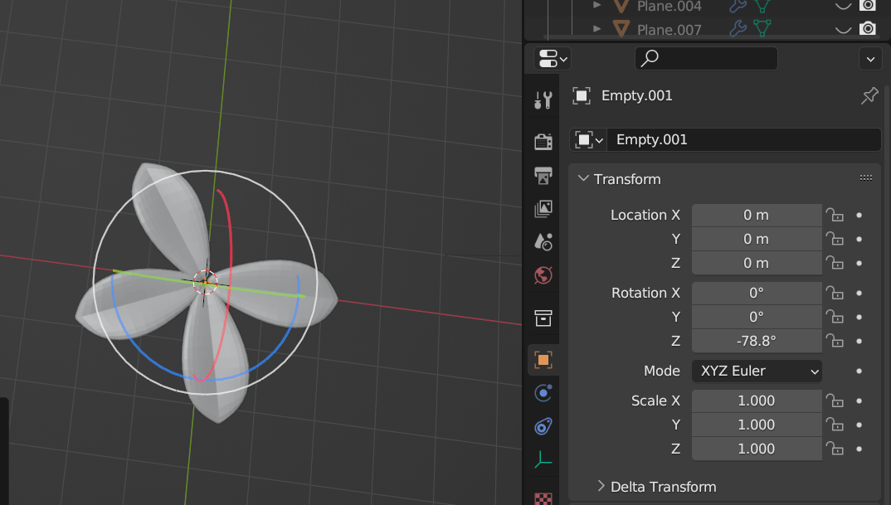Open the Properties options dropdown arrow
This screenshot has height=505, width=891.
(x=870, y=59)
